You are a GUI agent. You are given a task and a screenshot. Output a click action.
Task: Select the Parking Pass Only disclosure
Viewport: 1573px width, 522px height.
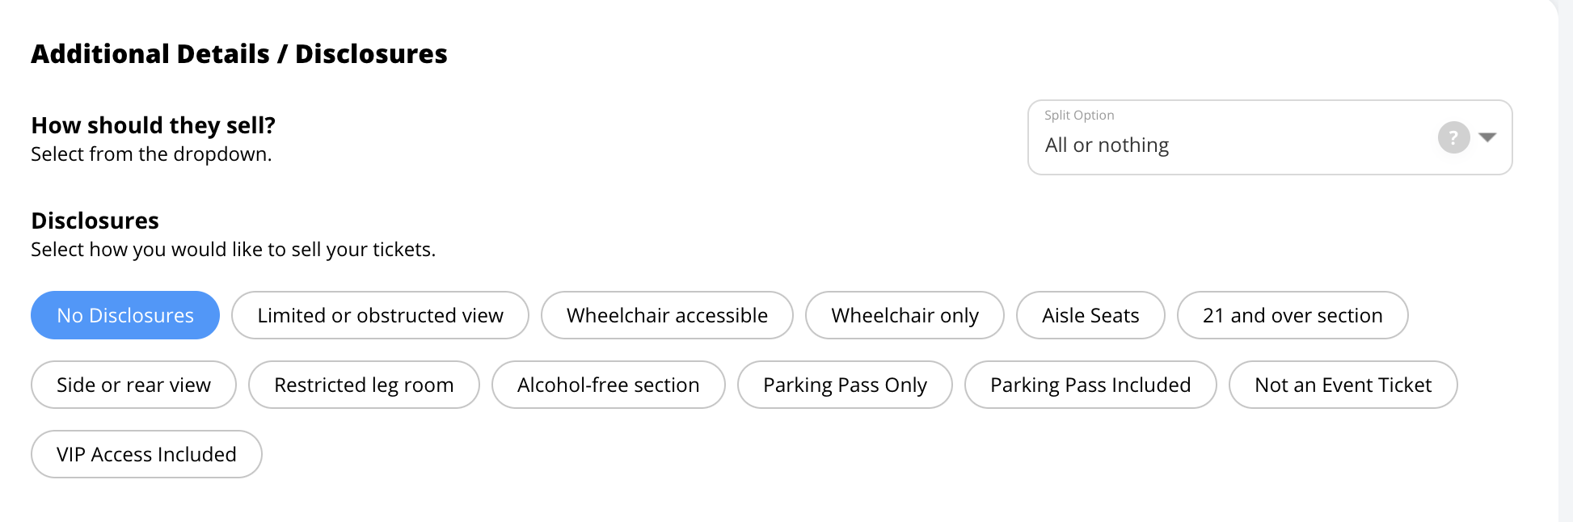(x=845, y=385)
